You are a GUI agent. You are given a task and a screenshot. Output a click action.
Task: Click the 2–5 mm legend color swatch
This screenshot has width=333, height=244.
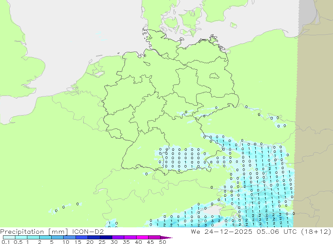pos(45,237)
